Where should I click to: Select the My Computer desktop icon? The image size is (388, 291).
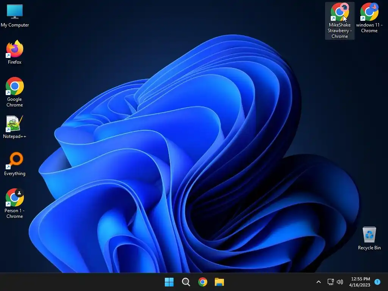tap(15, 15)
